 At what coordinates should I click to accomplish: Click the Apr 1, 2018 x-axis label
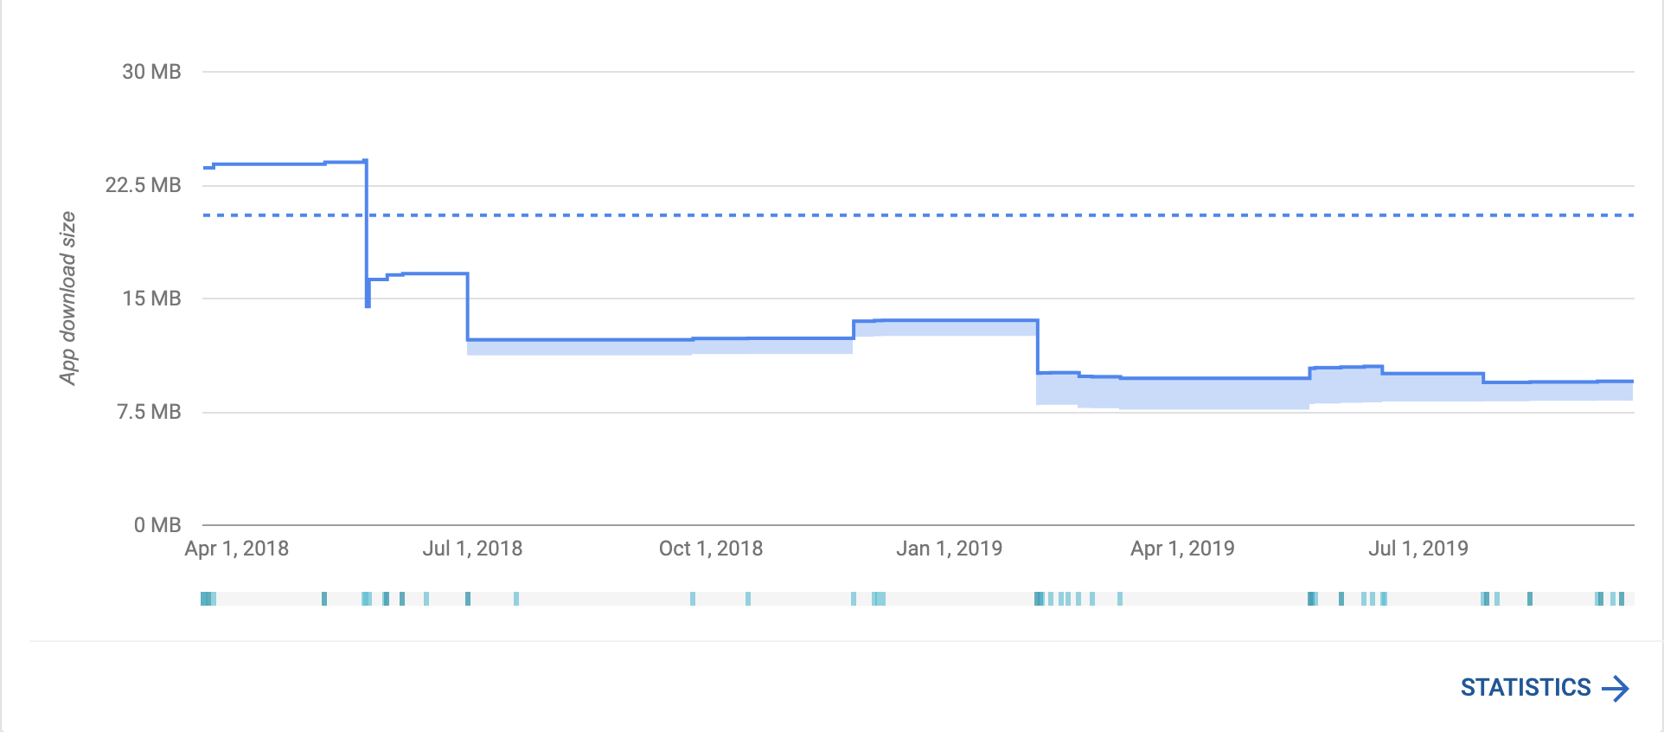coord(237,548)
